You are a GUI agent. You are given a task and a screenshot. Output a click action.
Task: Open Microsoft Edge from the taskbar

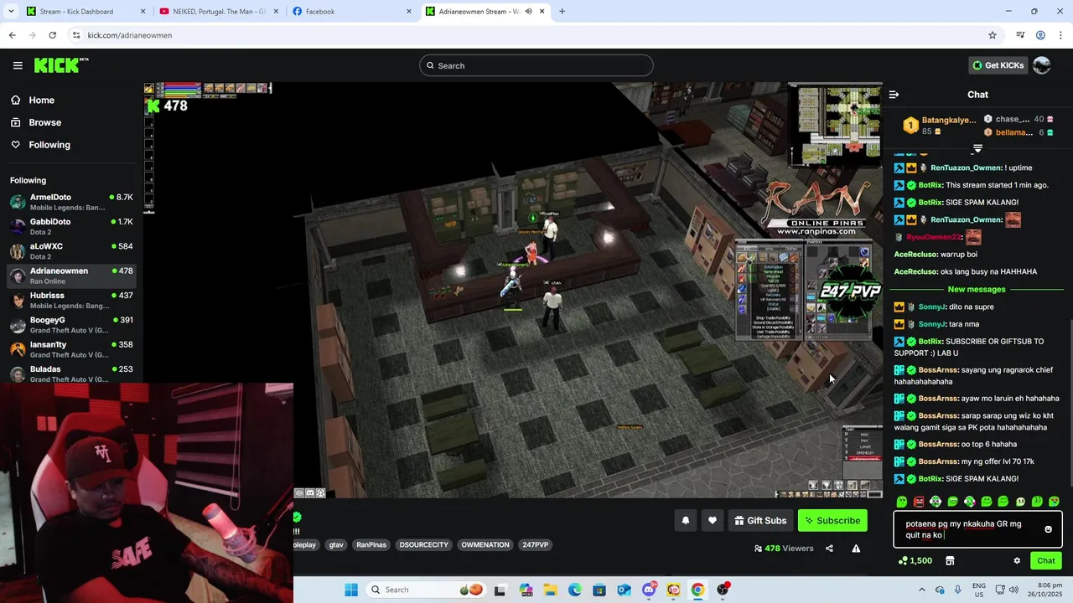(574, 590)
